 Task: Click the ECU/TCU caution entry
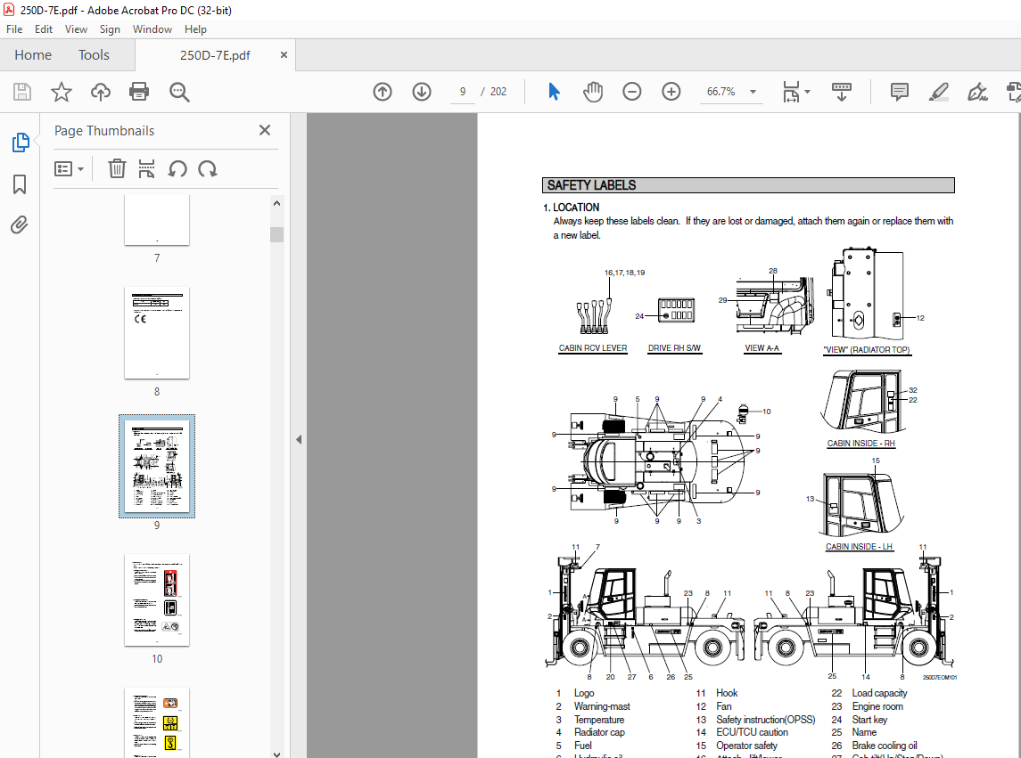pyautogui.click(x=752, y=733)
